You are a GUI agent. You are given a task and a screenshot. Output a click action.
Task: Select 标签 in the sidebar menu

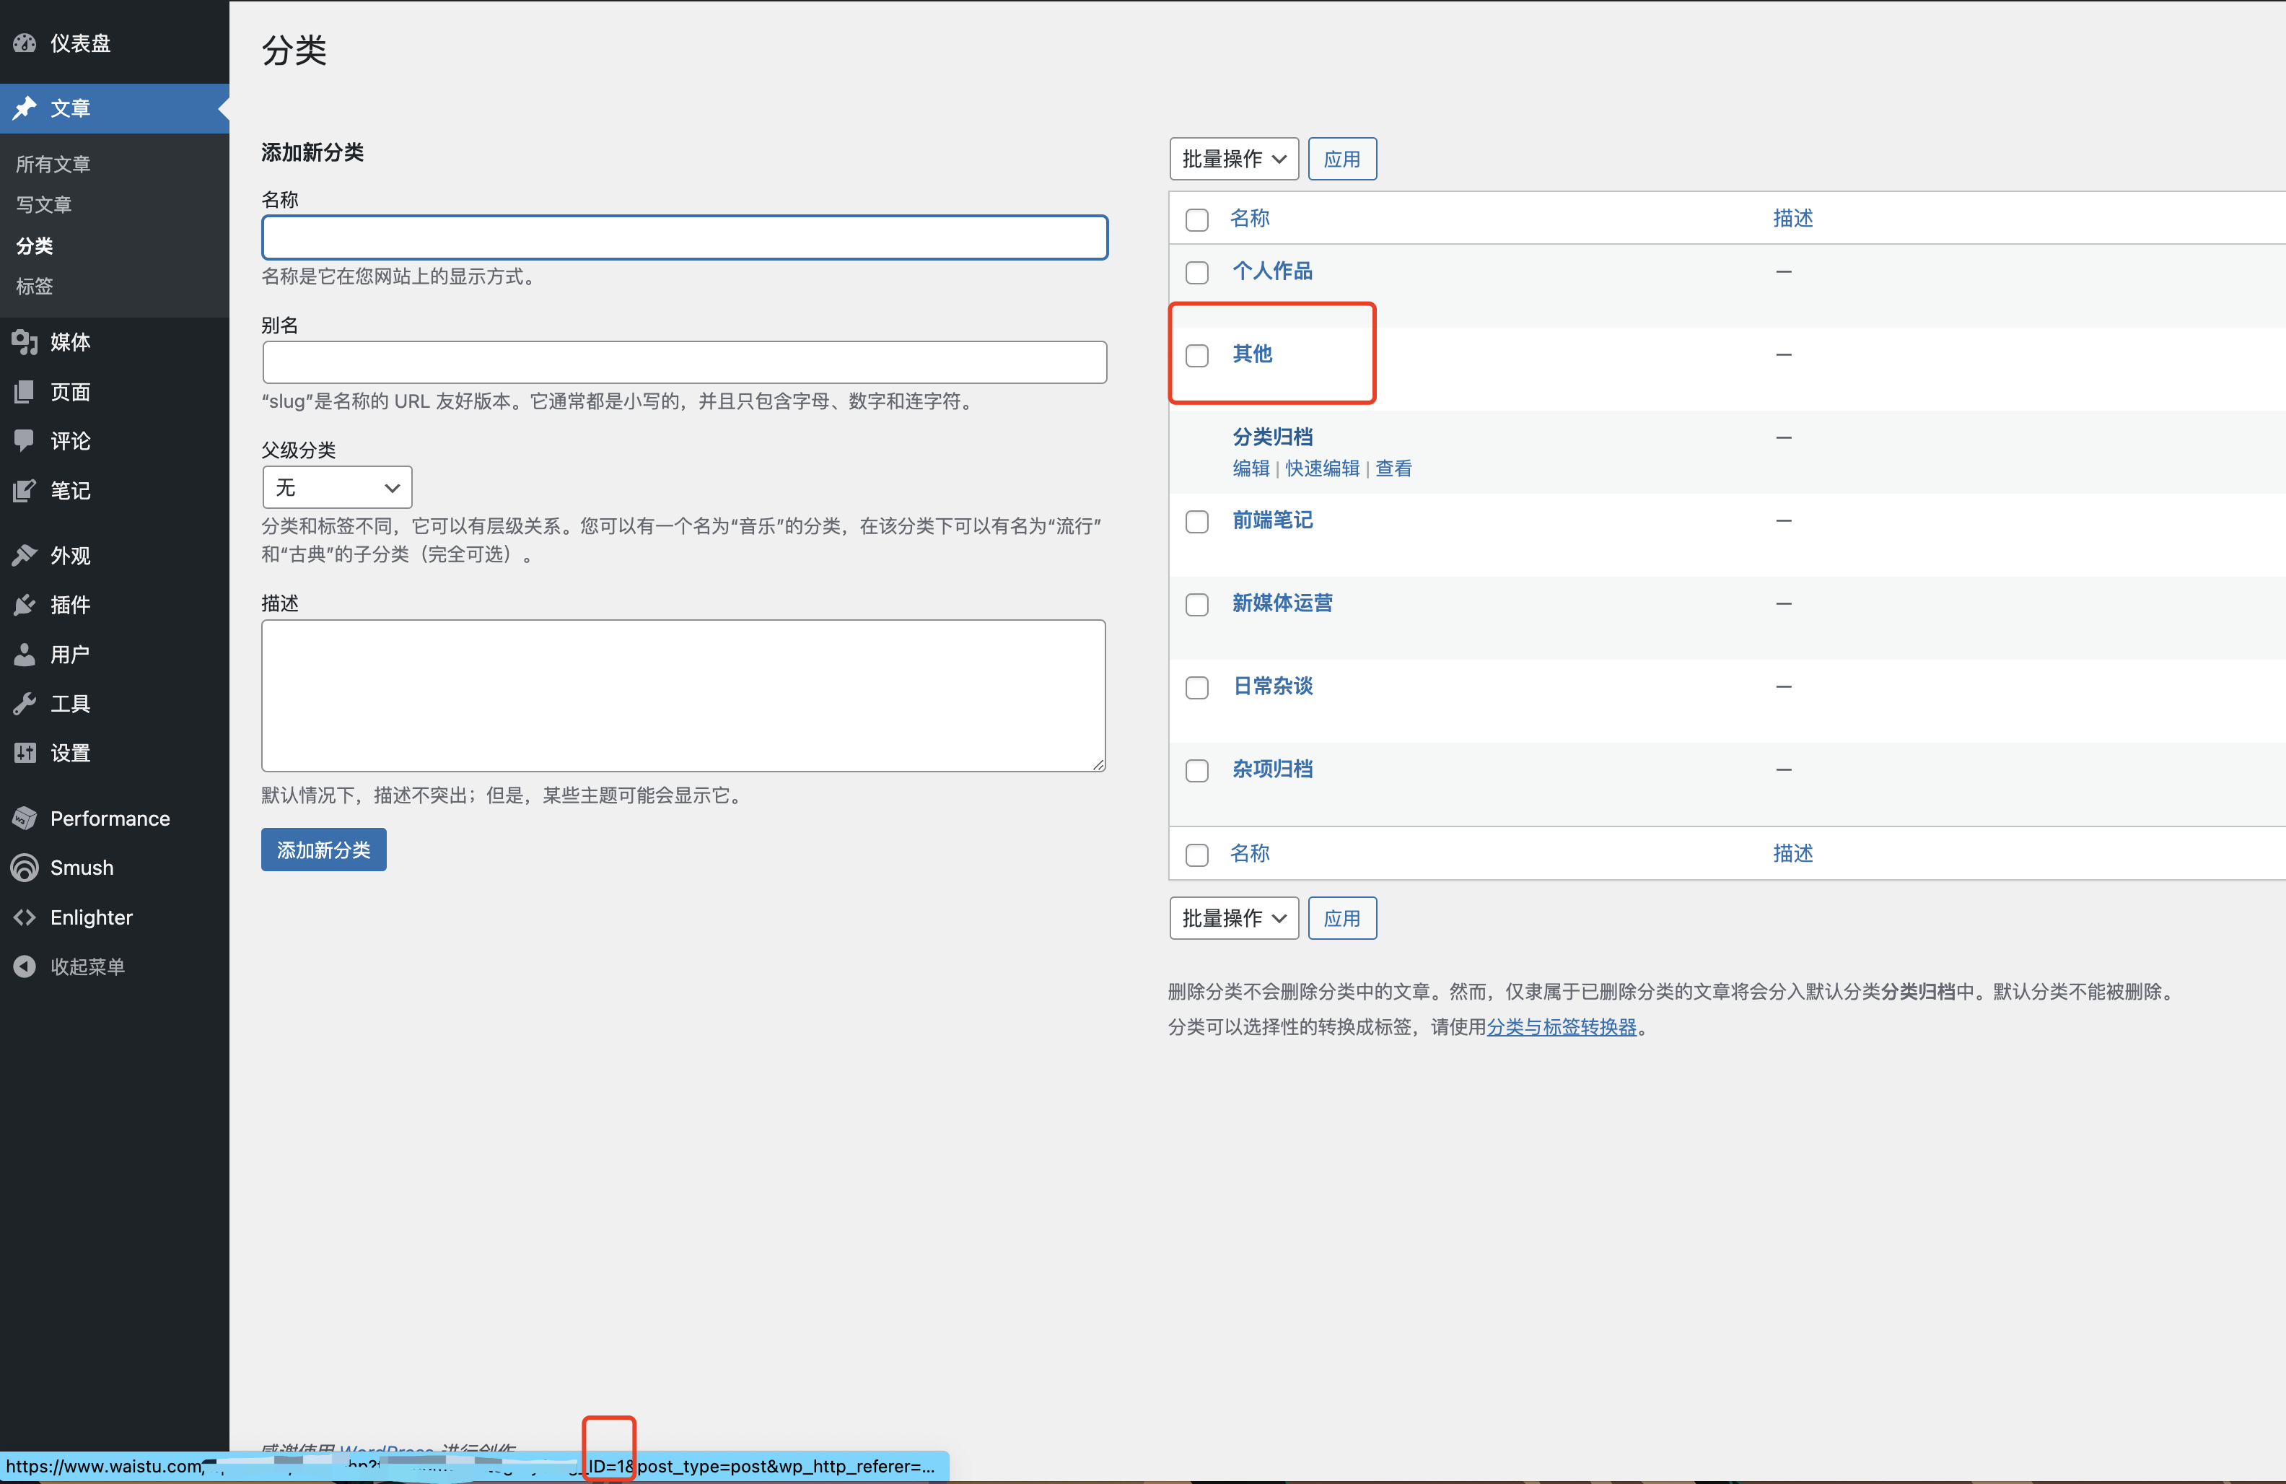pyautogui.click(x=34, y=287)
